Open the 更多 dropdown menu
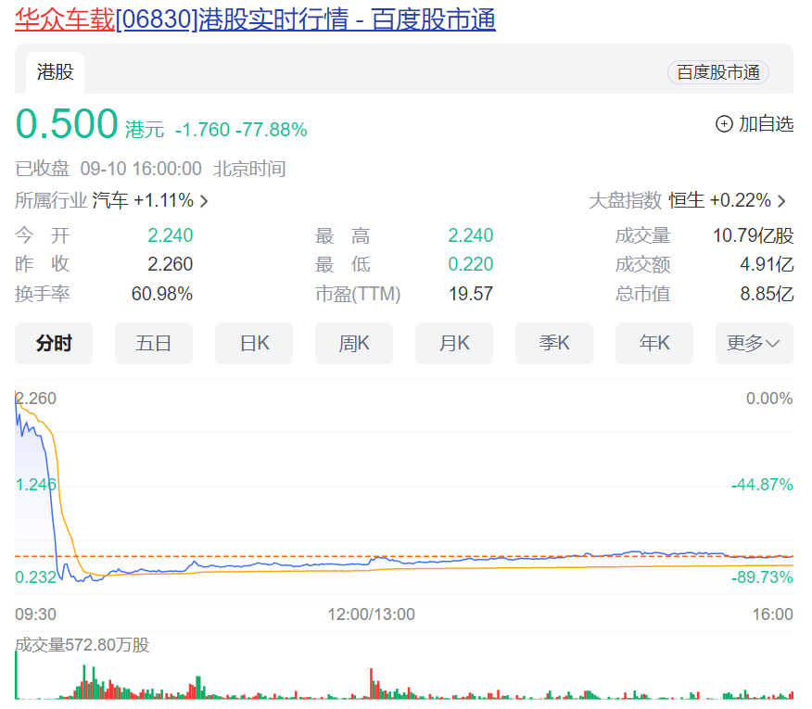 pyautogui.click(x=754, y=343)
